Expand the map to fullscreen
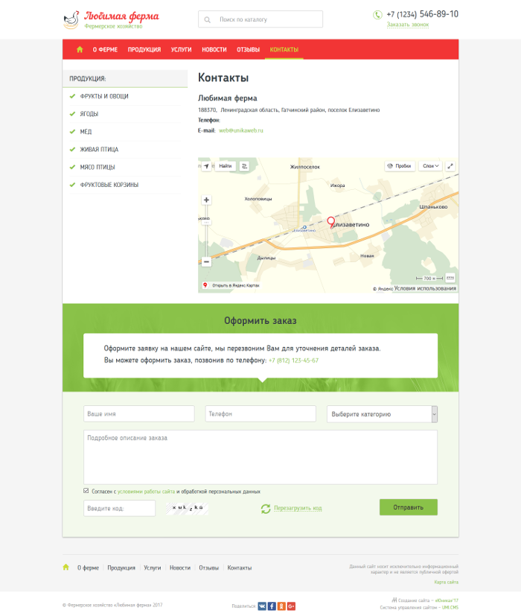 pos(450,166)
